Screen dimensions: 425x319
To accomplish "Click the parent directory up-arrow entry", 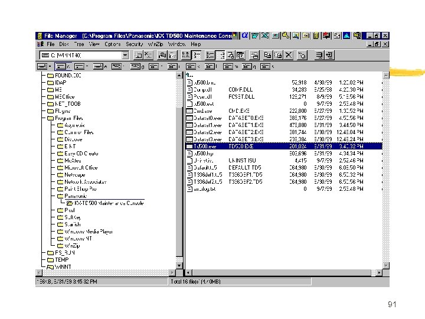I will pyautogui.click(x=189, y=75).
